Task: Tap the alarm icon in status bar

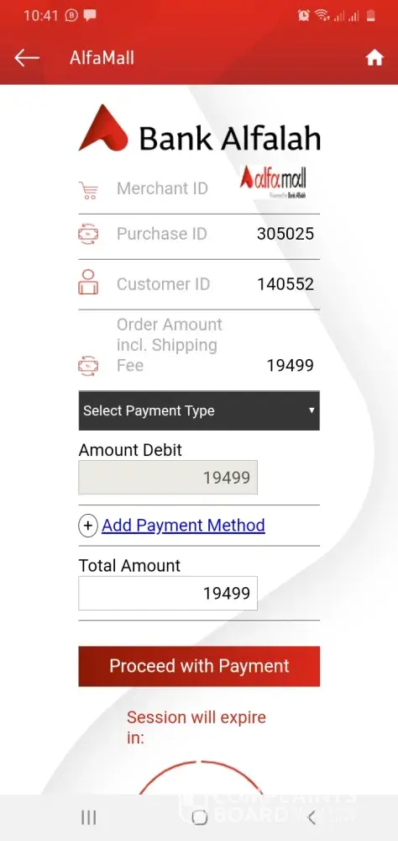Action: click(304, 15)
